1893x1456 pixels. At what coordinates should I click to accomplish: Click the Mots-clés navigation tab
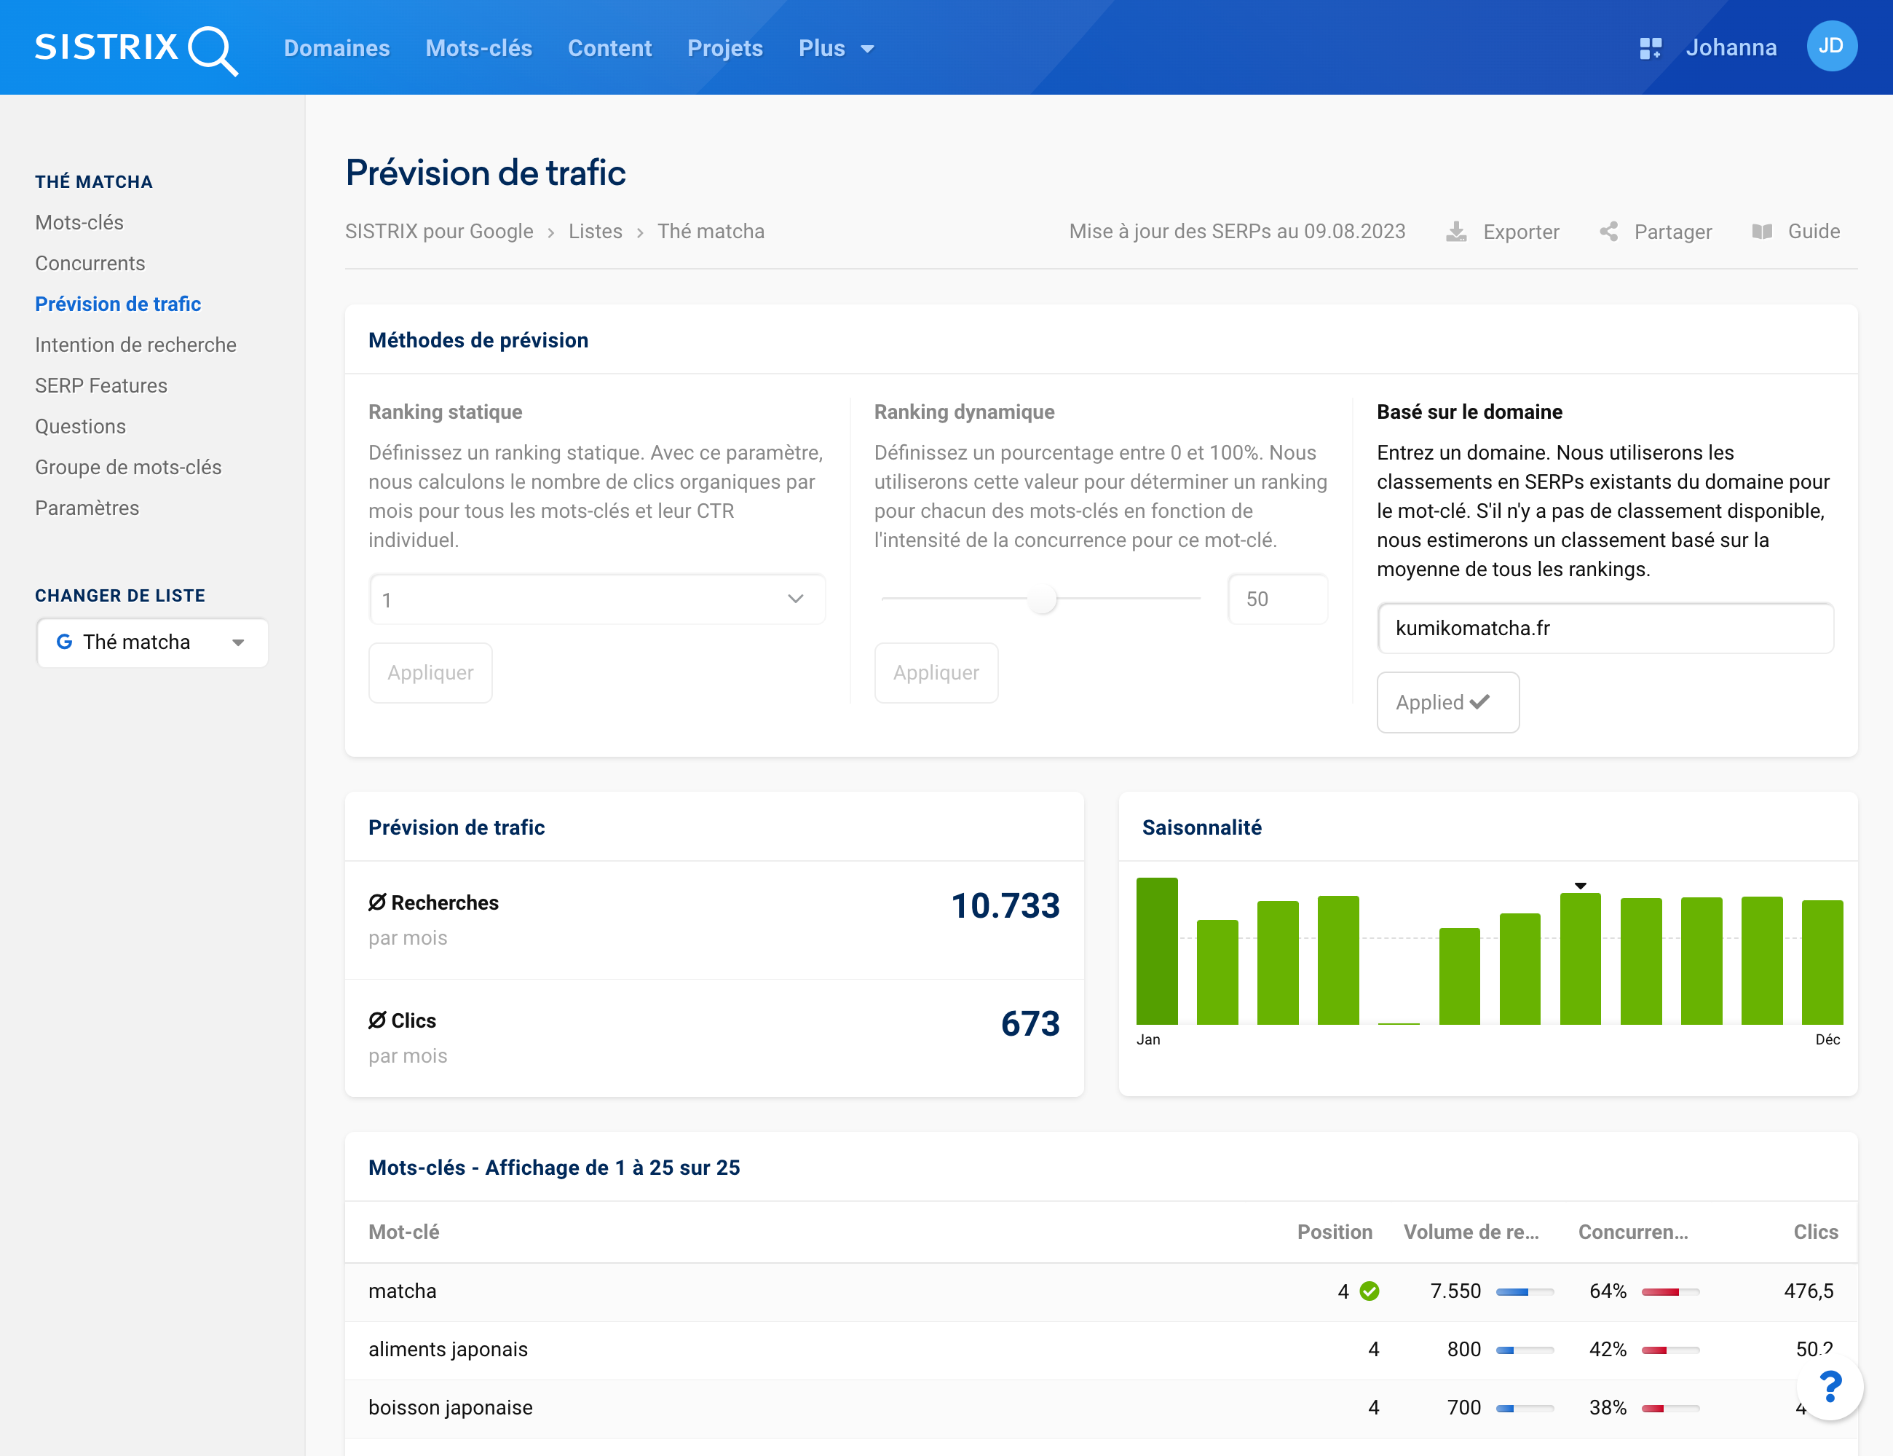[478, 47]
